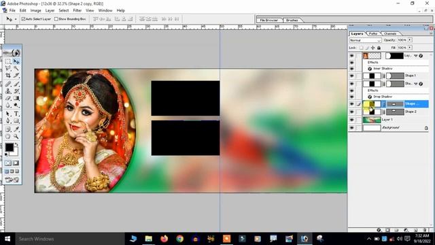
Task: Select the Path Selection tool
Action: pyautogui.click(x=8, y=114)
